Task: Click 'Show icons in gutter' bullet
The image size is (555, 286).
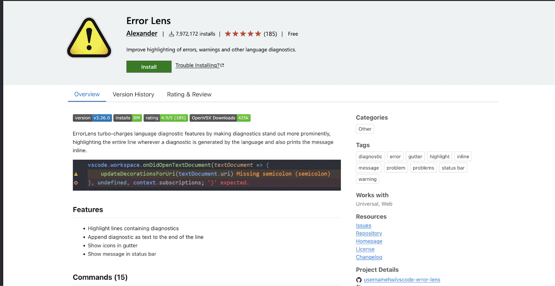Action: tap(113, 245)
